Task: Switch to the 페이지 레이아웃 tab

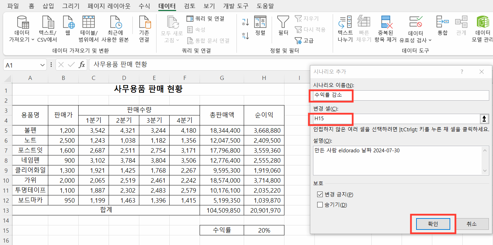Action: [109, 6]
